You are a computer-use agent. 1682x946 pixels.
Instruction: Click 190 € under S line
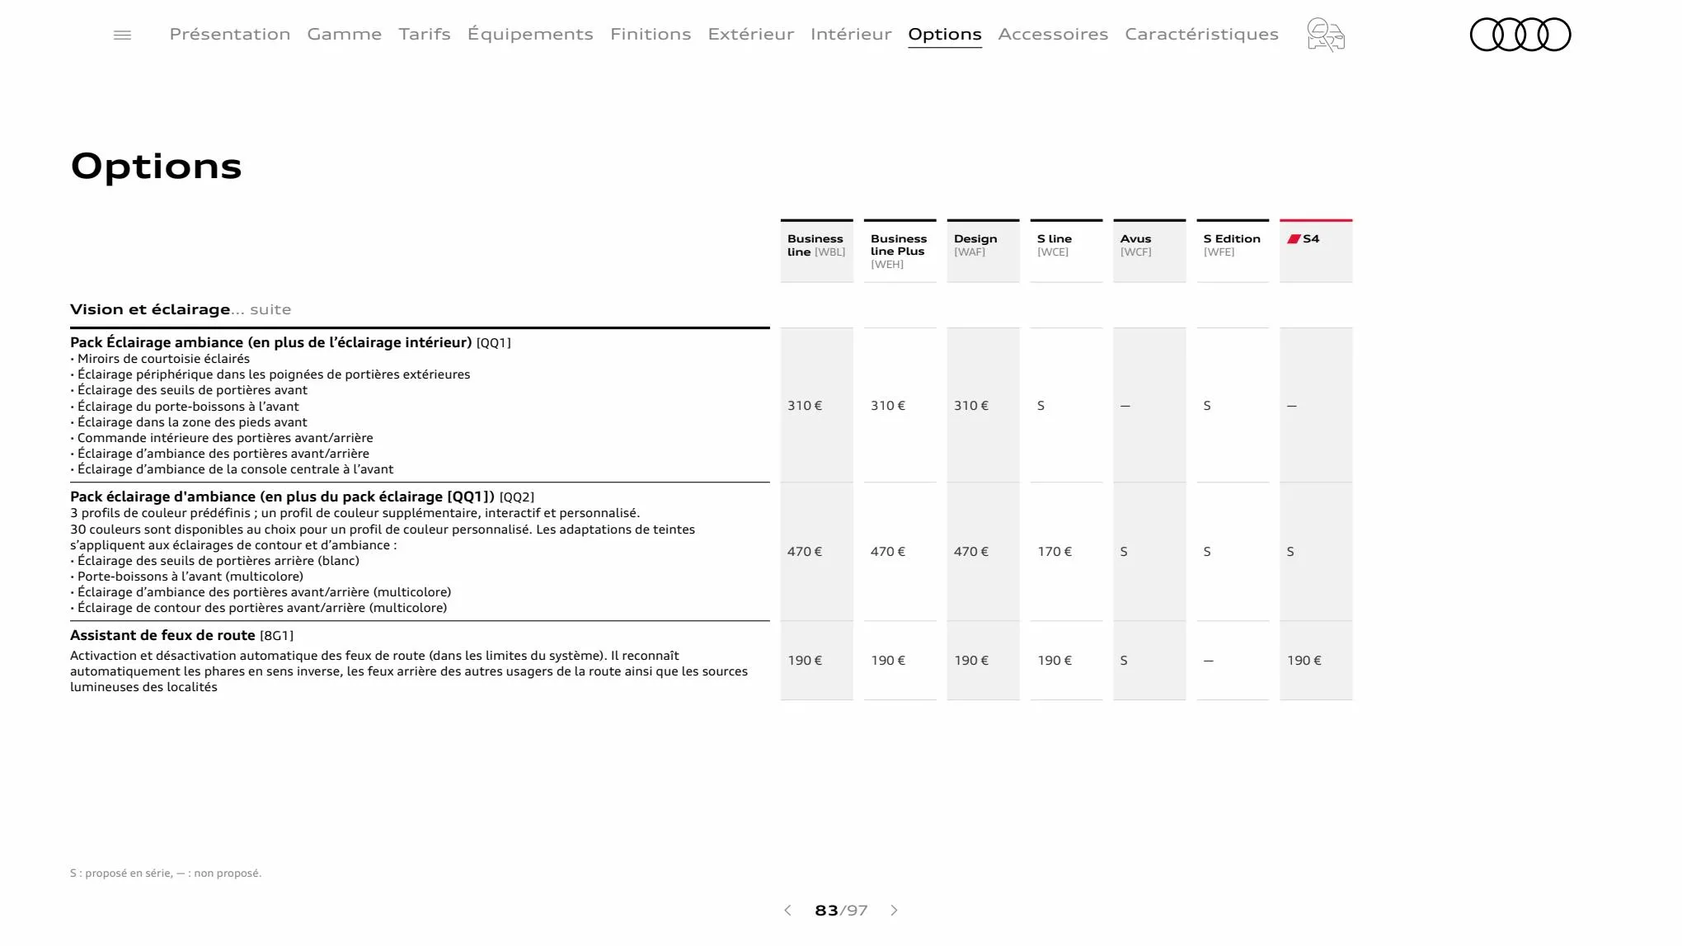tap(1055, 661)
